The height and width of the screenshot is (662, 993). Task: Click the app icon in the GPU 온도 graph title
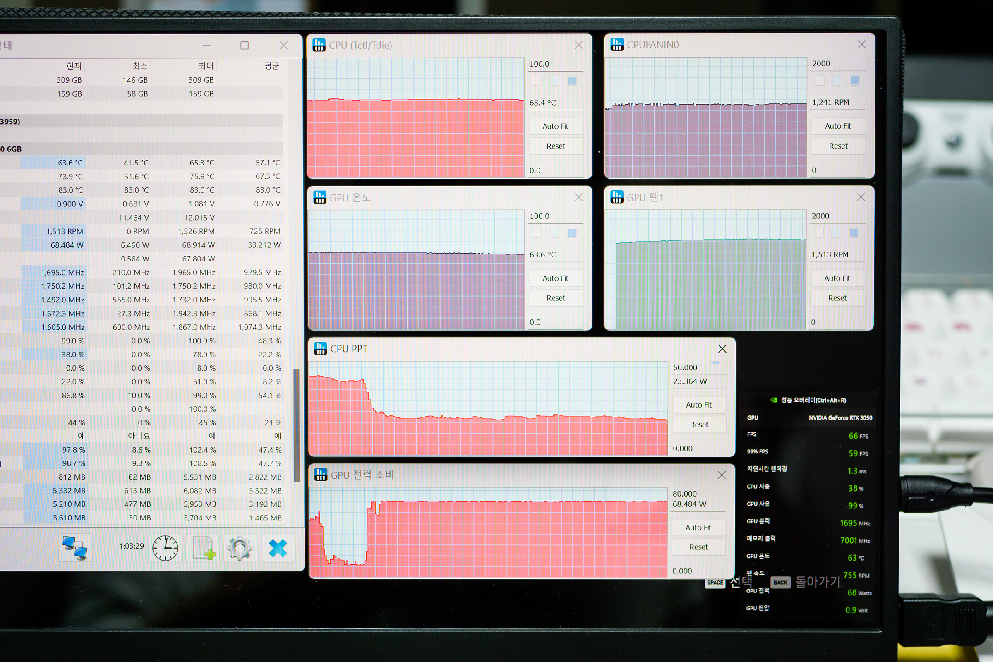coord(319,197)
